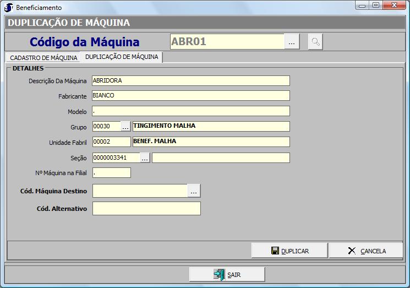Click the Grupo code field 00030
Viewport: 410px width, 288px height.
pyautogui.click(x=106, y=127)
